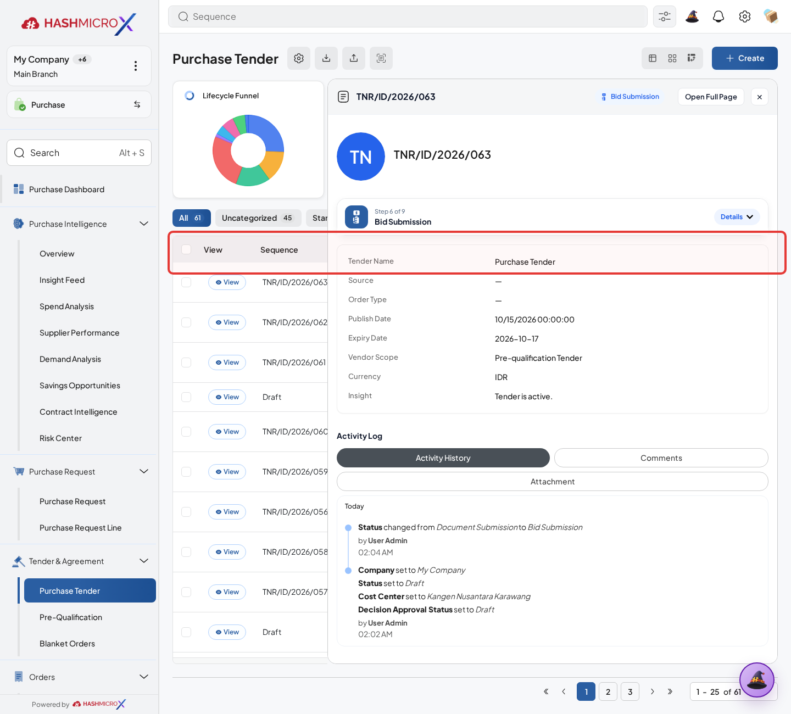Expand the Orders section

[x=144, y=677]
